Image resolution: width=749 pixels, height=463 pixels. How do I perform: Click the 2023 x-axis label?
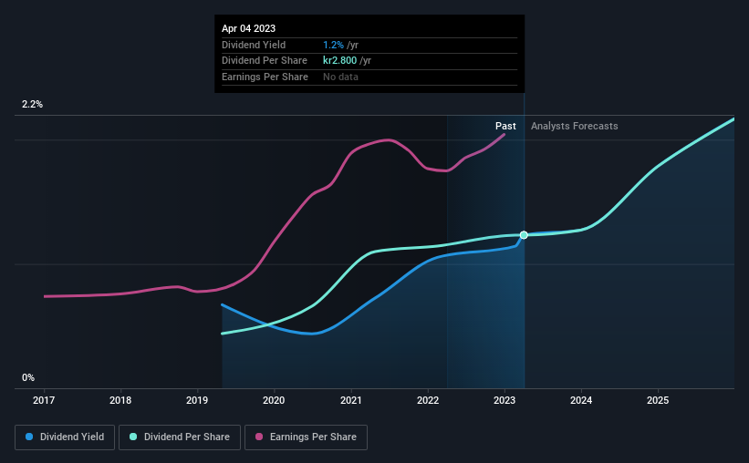(505, 400)
